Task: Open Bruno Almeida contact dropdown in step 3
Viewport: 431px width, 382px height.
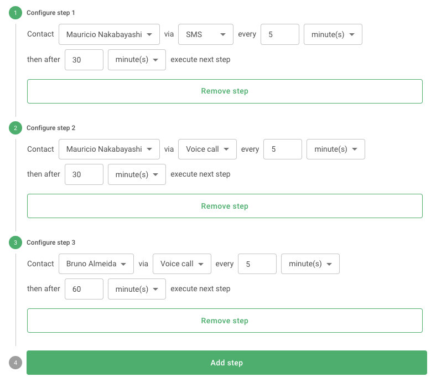Action: (96, 264)
